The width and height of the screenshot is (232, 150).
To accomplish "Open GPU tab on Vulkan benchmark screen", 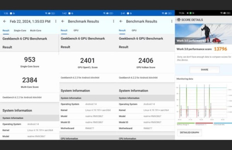I will (x=134, y=30).
